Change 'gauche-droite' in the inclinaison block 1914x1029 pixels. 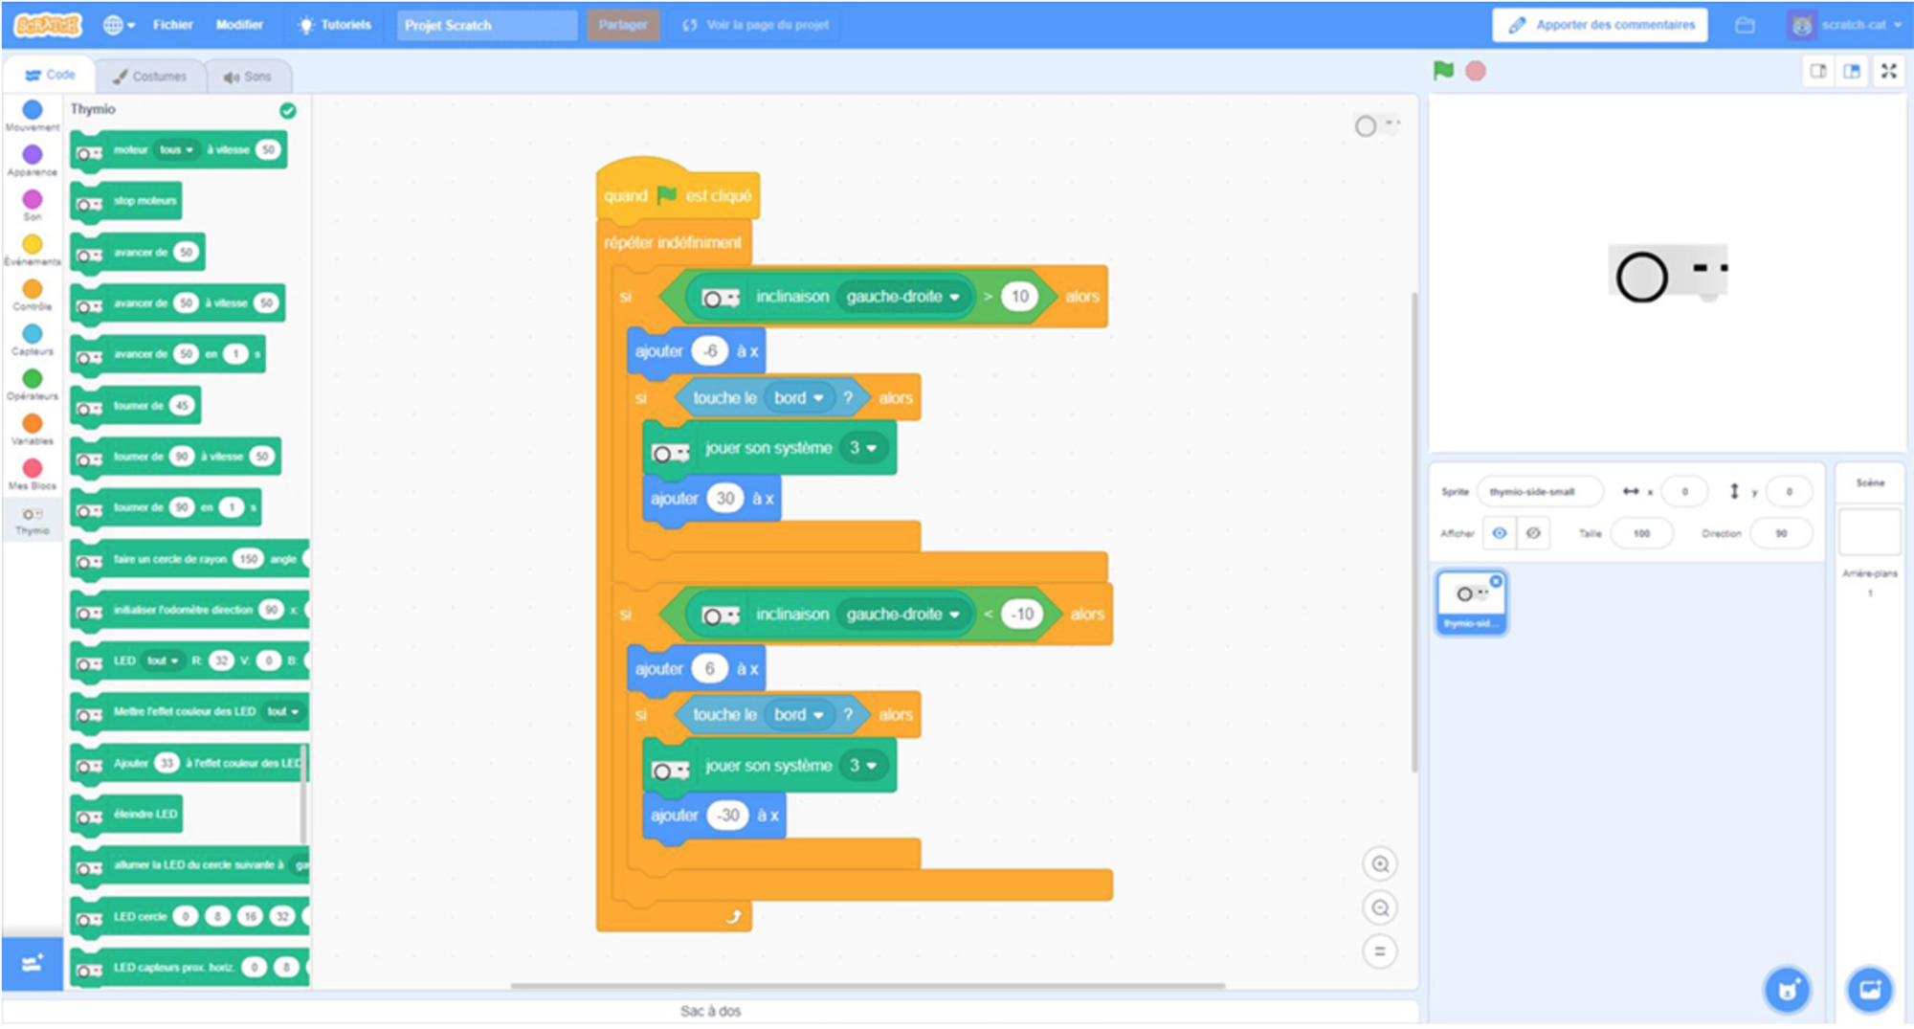901,296
